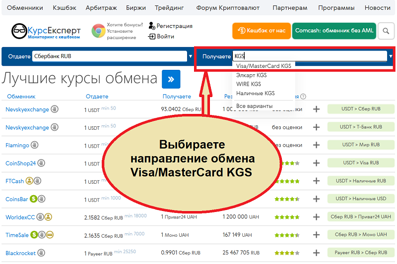Click the plus icon in FTCash row
The width and height of the screenshot is (397, 264).
point(316,181)
